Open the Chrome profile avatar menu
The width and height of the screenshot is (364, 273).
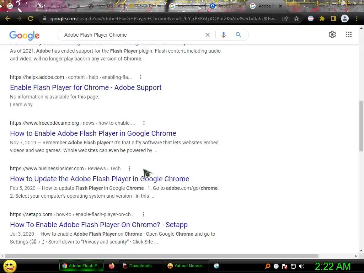(345, 18)
